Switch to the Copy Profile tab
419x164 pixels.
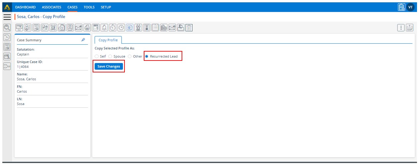[x=108, y=40]
